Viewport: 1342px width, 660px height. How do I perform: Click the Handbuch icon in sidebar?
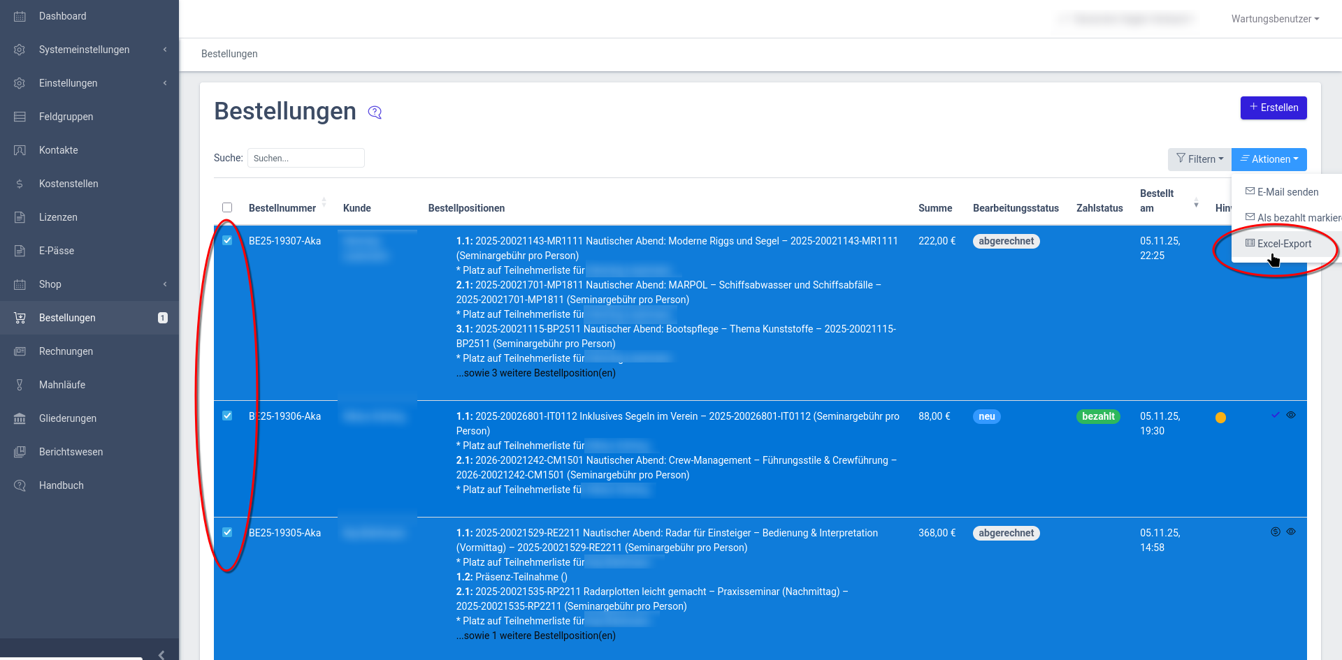20,485
